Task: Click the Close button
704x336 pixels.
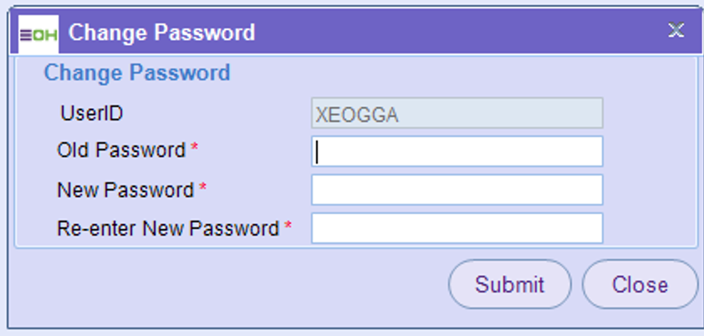Action: (640, 284)
